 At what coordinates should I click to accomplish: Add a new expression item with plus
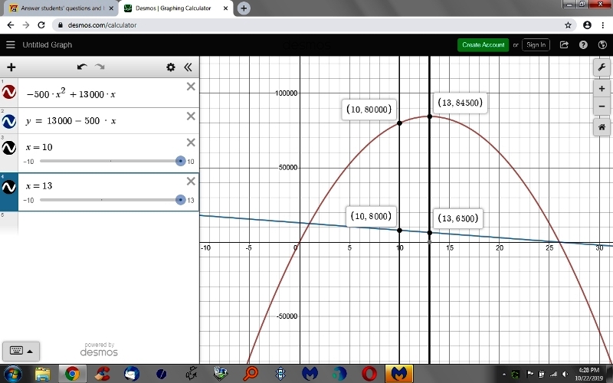pos(11,67)
